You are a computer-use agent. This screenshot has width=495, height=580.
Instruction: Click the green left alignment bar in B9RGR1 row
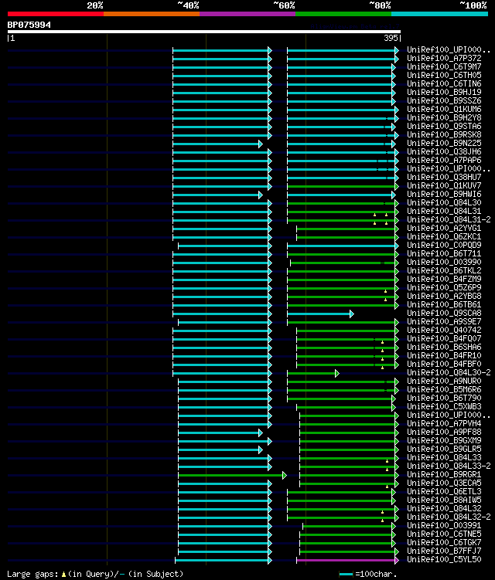point(233,475)
